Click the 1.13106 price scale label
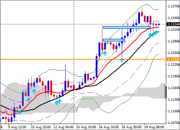The image size is (180, 130). tap(174, 29)
